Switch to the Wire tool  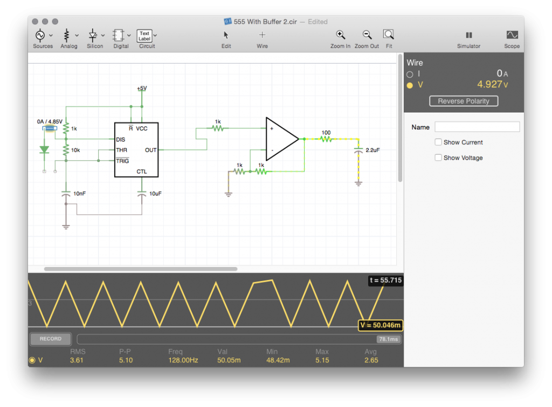[262, 35]
